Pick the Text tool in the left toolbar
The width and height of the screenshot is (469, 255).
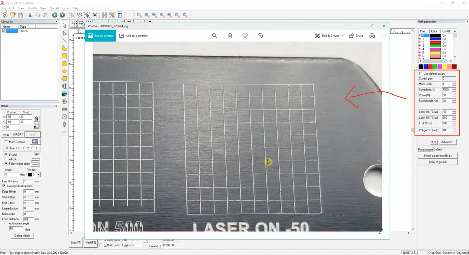(x=64, y=86)
